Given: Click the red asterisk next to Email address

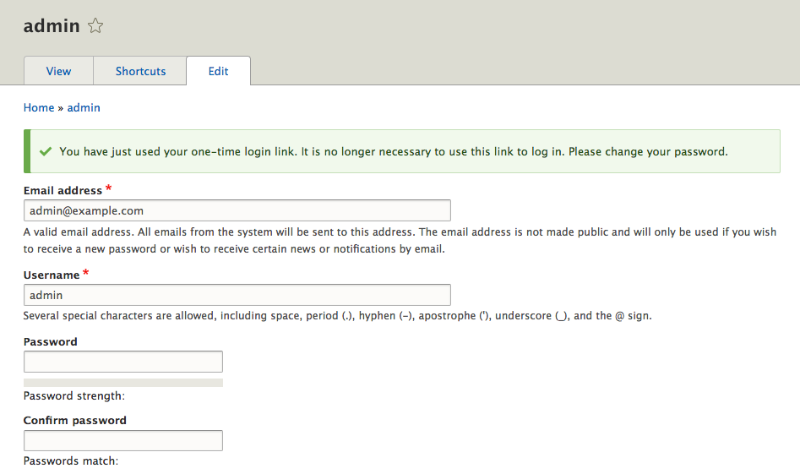Looking at the screenshot, I should [x=109, y=188].
